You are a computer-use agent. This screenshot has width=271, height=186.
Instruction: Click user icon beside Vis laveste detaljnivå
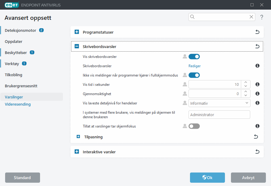[185, 103]
